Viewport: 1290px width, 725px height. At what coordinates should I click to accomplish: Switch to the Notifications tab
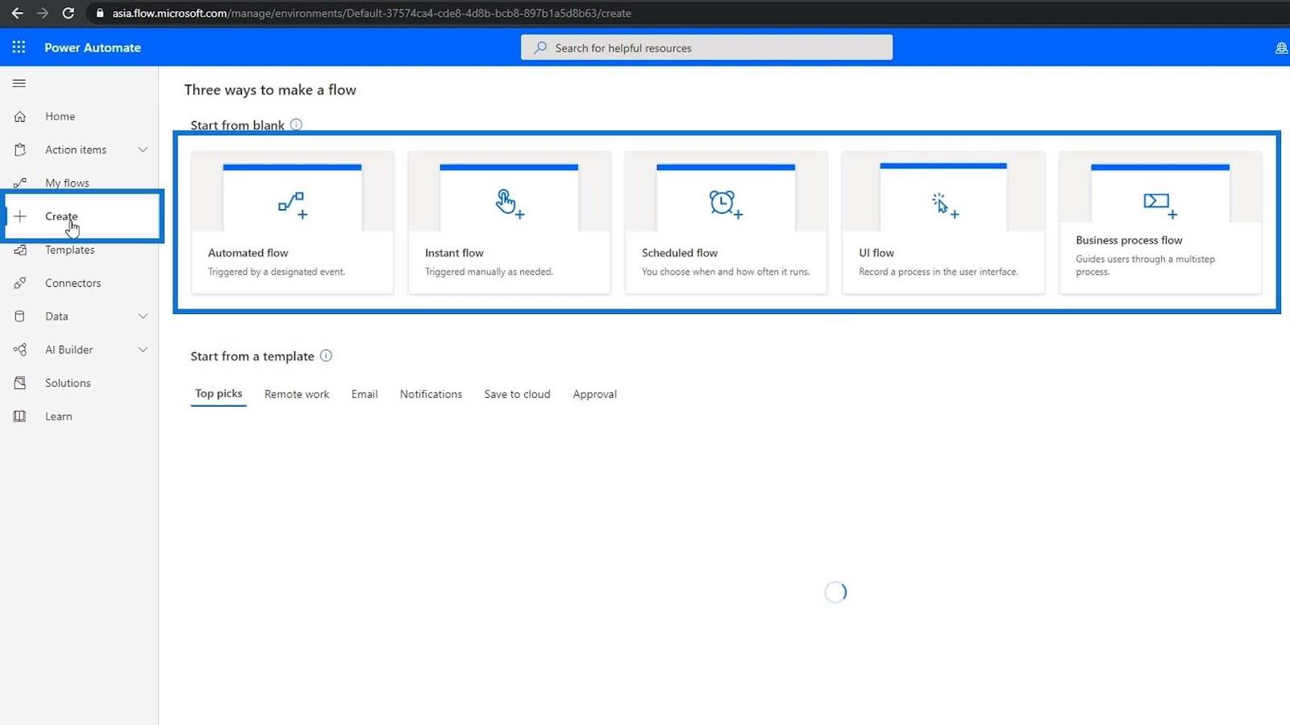point(431,394)
